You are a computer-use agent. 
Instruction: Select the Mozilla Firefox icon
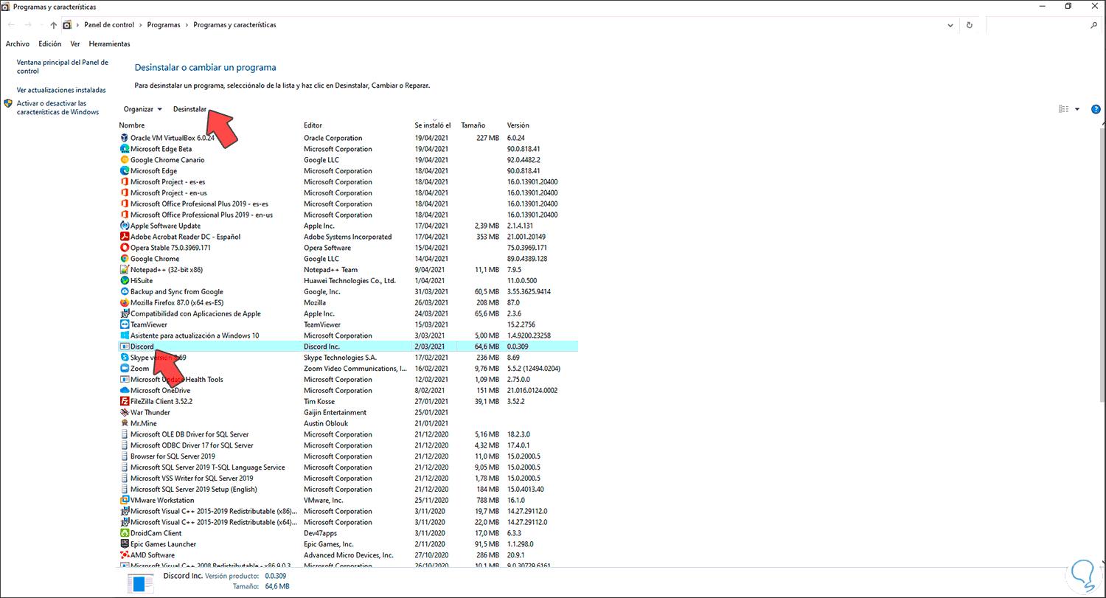coord(124,302)
